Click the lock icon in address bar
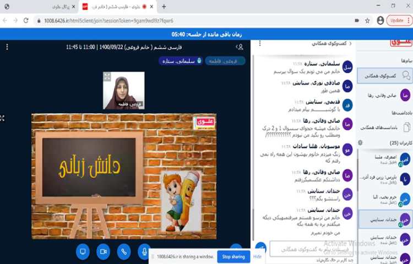This screenshot has height=264, width=413. click(x=39, y=20)
